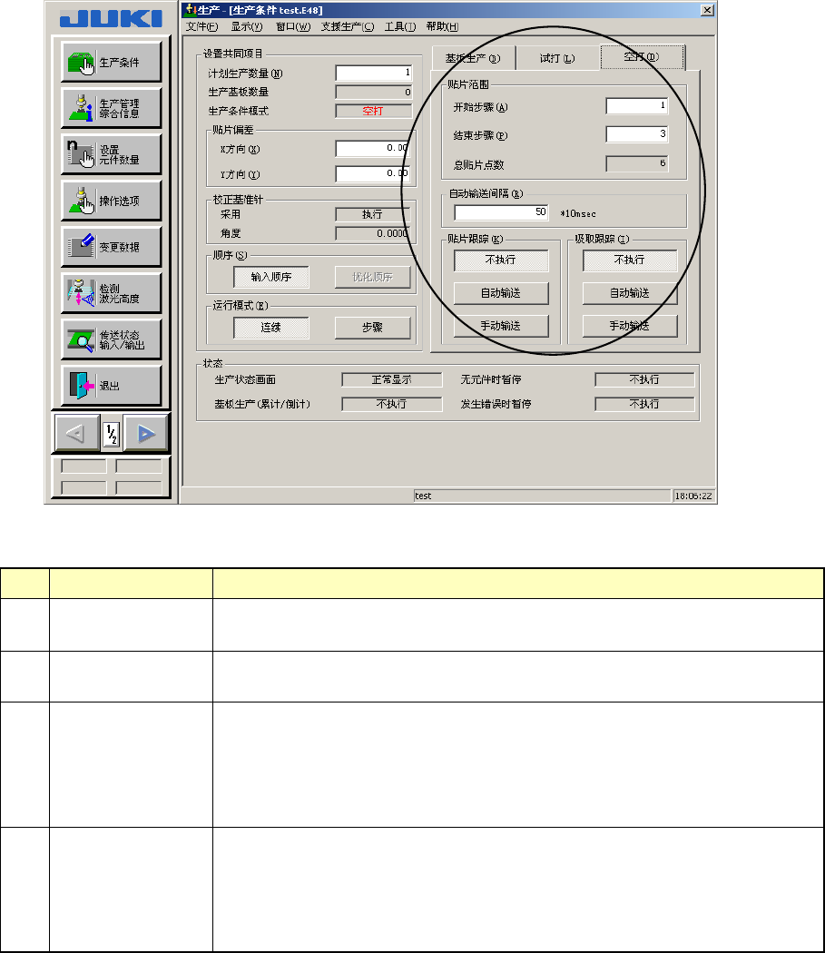Click status bar clock 18:06:22
825x953 pixels.
693,496
